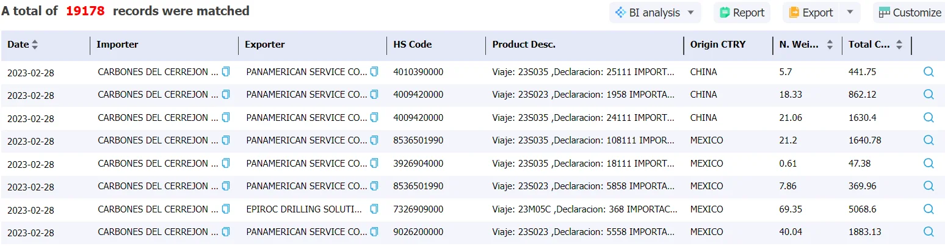Sort by the Total C column arrows
This screenshot has height=246, width=945.
[899, 45]
